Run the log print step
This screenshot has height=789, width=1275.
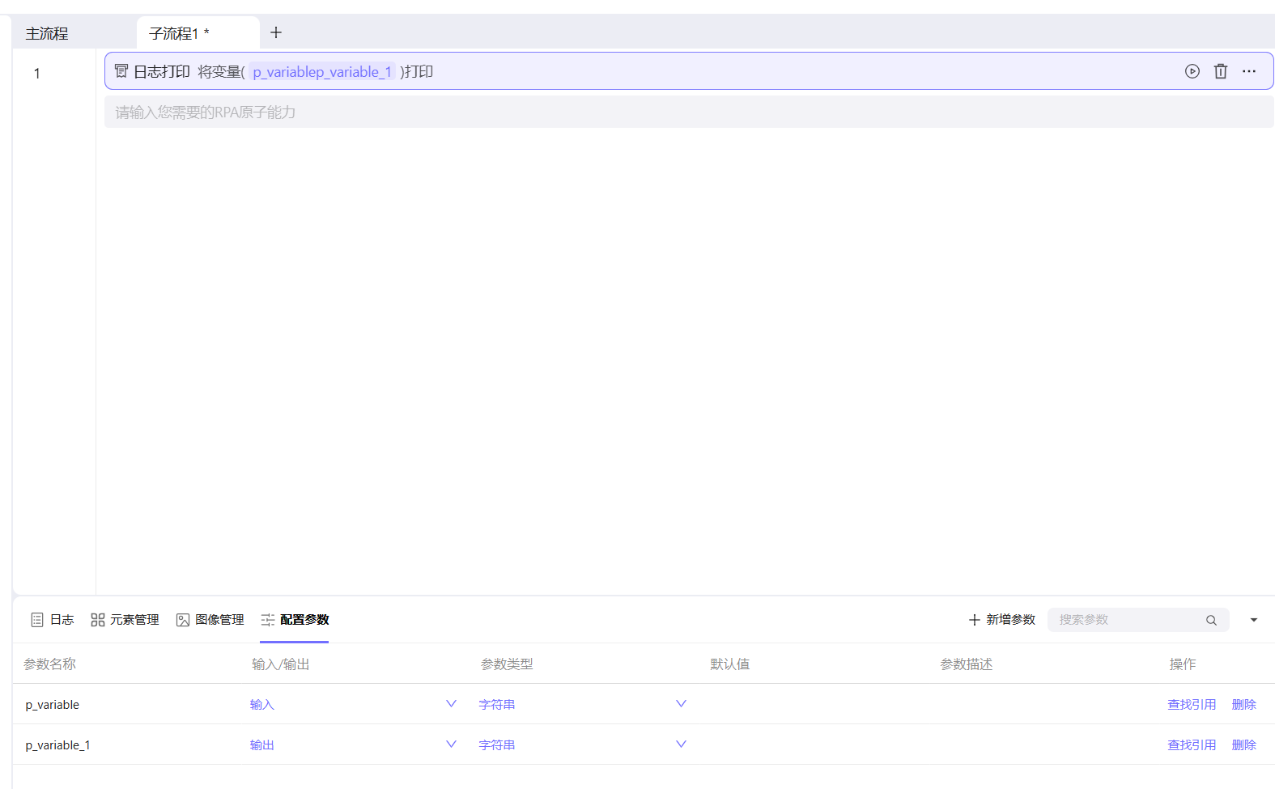[1192, 71]
